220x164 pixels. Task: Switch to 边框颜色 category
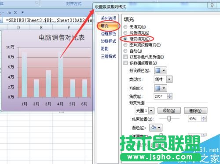pos(109,33)
